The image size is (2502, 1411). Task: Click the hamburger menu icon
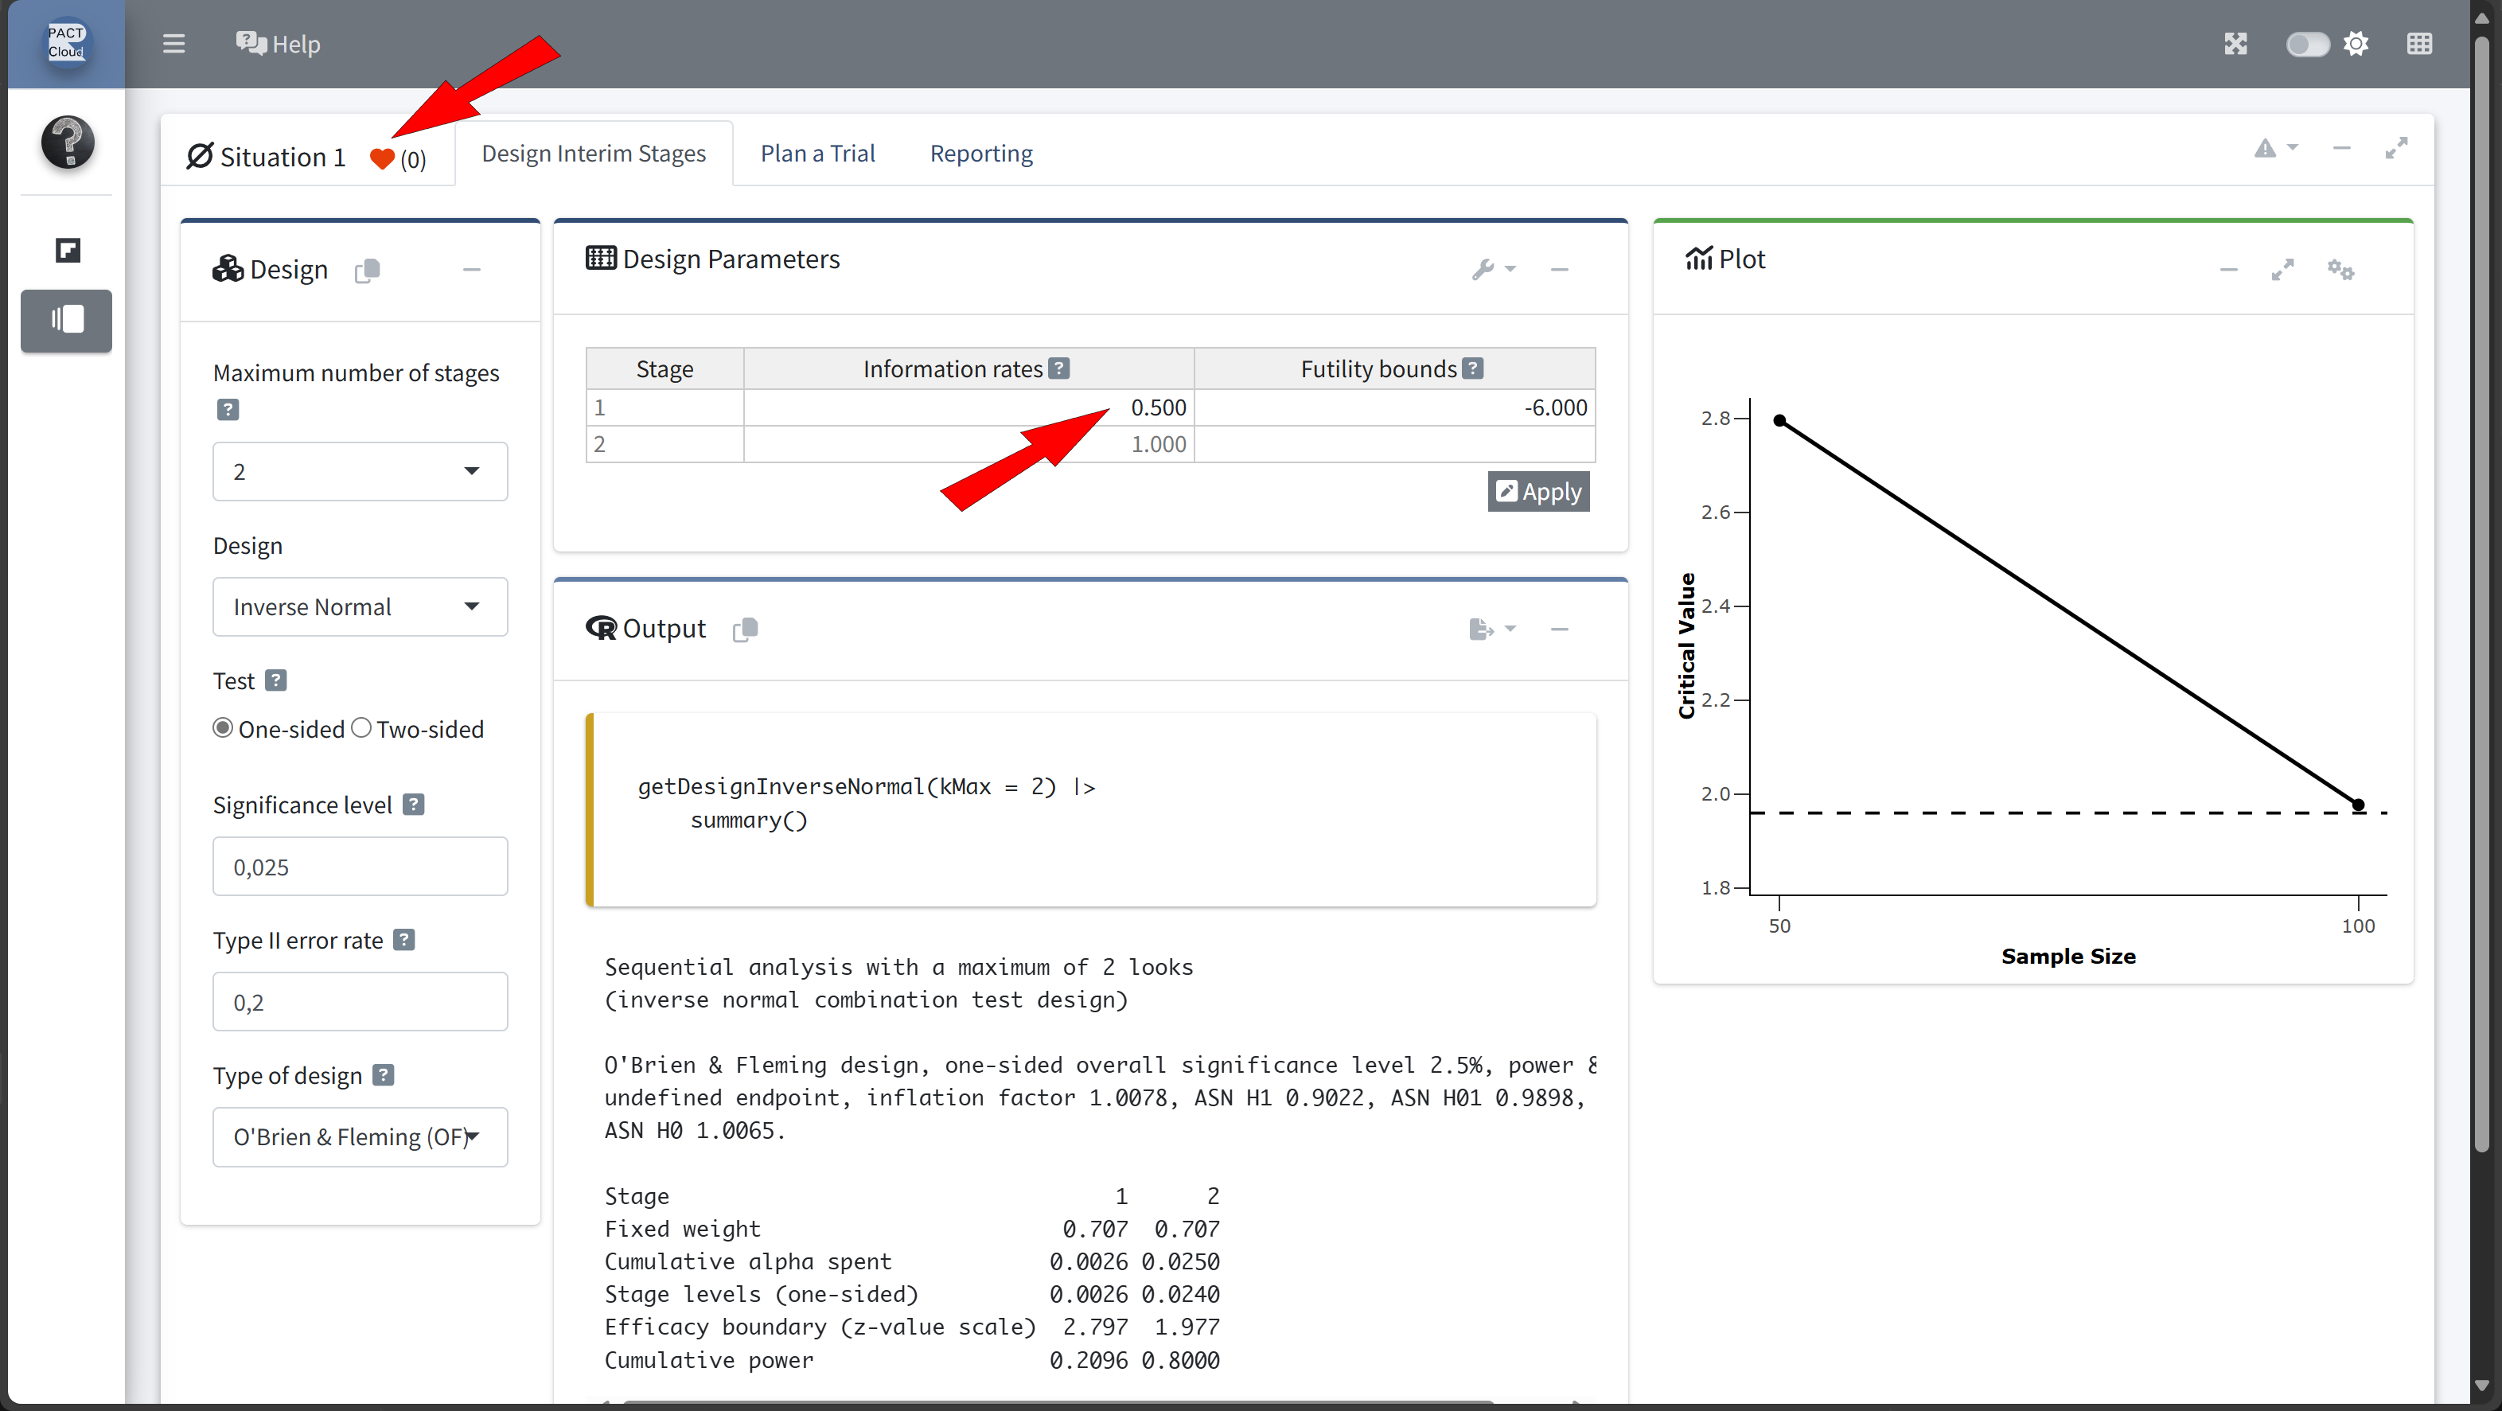173,44
